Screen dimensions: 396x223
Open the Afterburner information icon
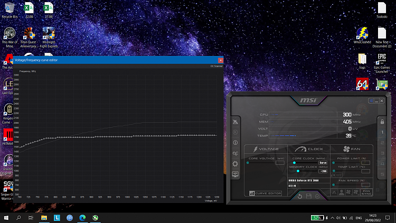(235, 143)
